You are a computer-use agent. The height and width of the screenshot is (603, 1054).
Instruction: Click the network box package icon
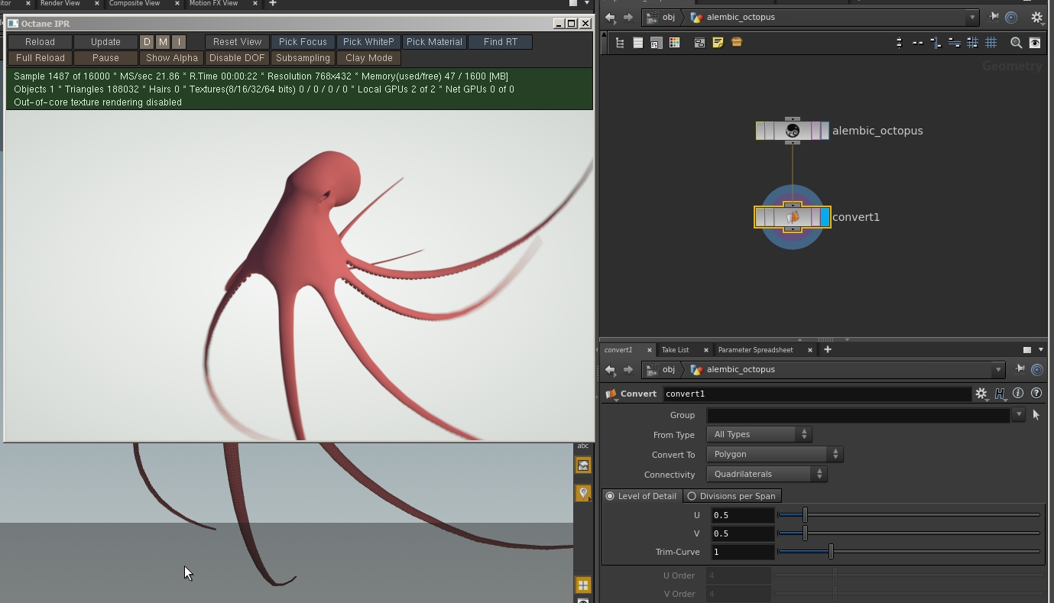(x=737, y=43)
